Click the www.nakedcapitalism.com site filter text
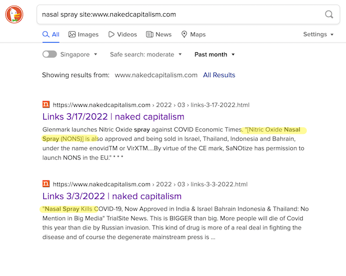Image resolution: width=346 pixels, height=276 pixels. coord(156,75)
